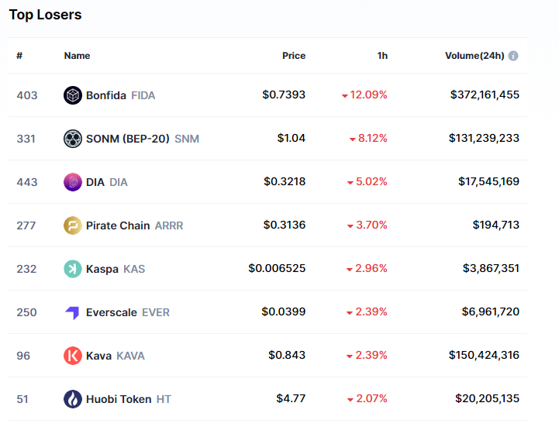Click the Top Losers heading

[x=45, y=15]
